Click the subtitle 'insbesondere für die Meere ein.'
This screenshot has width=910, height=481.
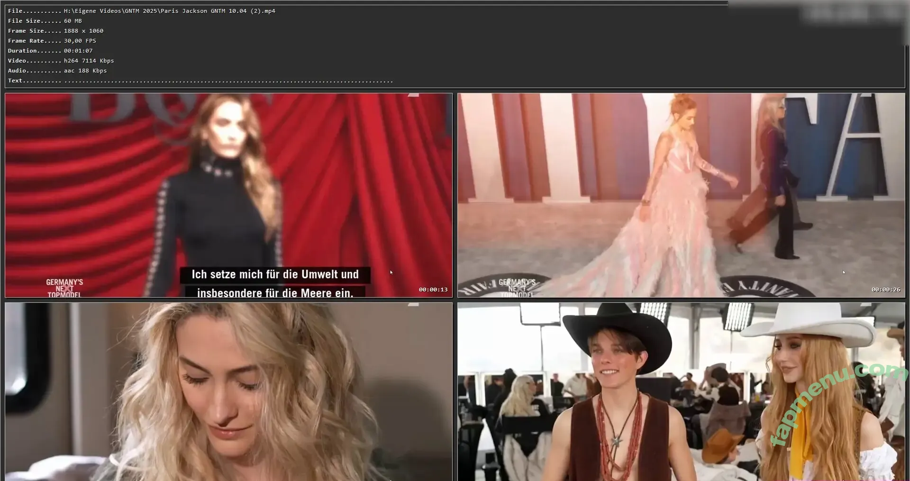(x=275, y=292)
